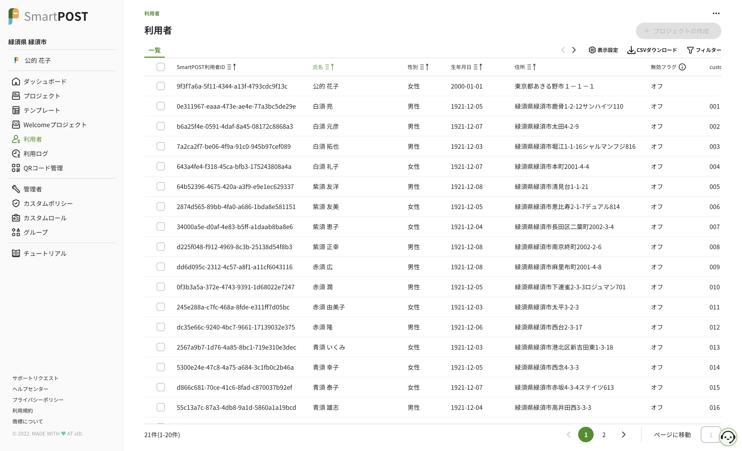
Task: Sort by SmartPOST利用者ID column
Action: [232, 67]
